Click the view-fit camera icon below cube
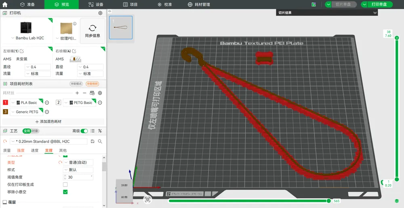This screenshot has height=208, width=404. click(x=147, y=200)
